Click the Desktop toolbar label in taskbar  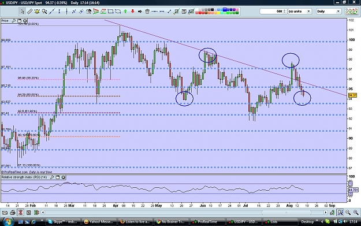point(307,221)
